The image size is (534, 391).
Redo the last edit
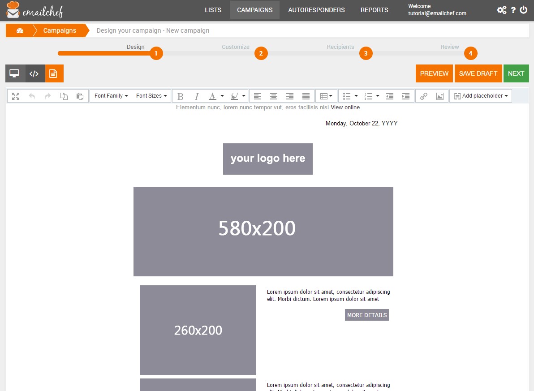(x=47, y=96)
